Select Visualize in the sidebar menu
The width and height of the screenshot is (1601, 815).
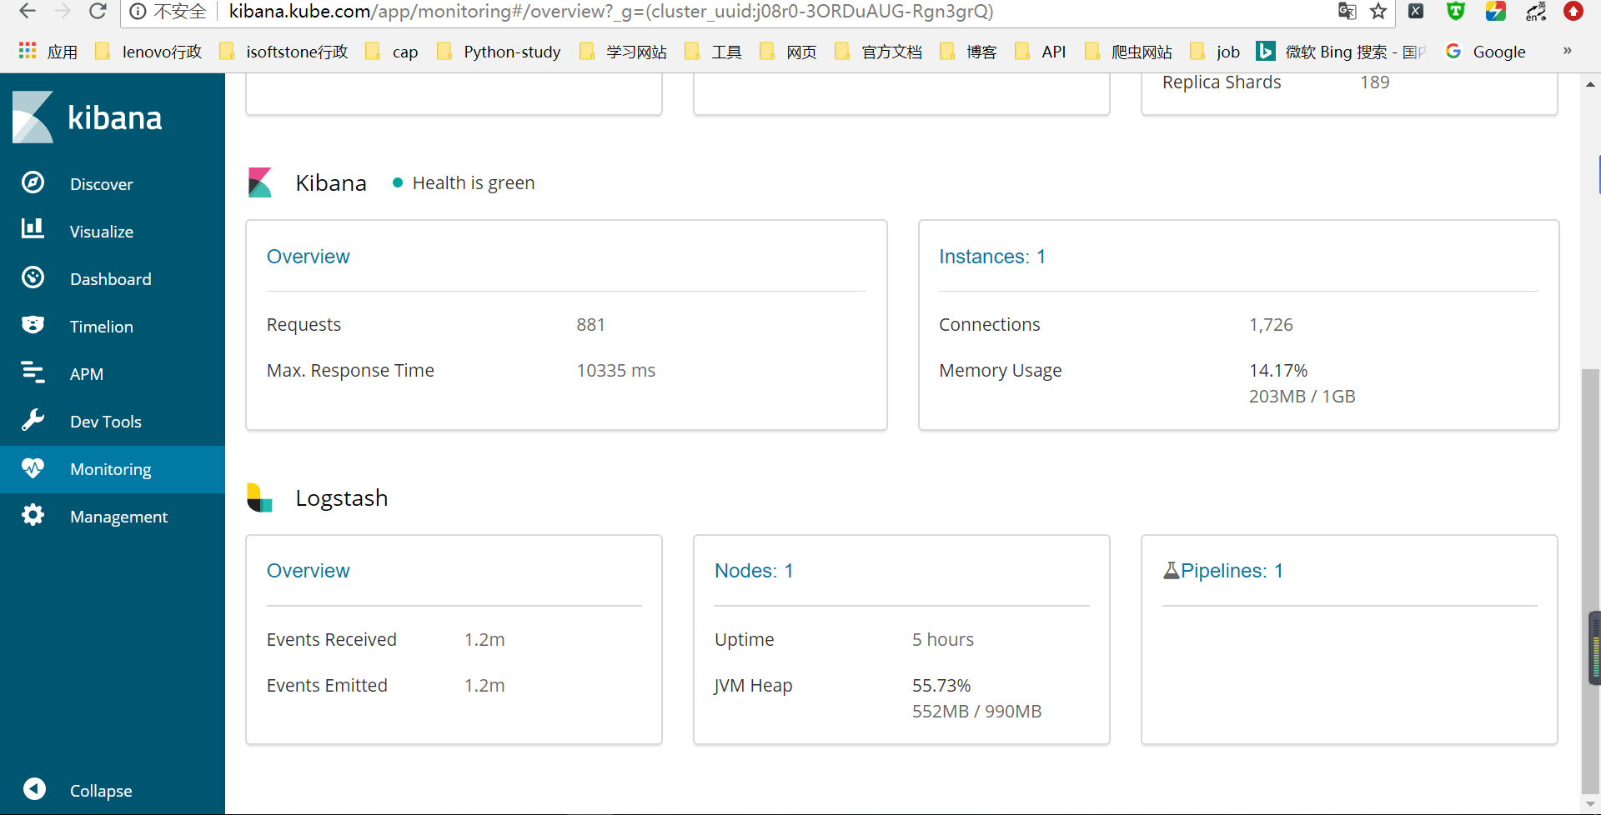(101, 232)
